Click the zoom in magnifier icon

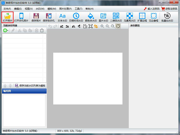coord(102,26)
